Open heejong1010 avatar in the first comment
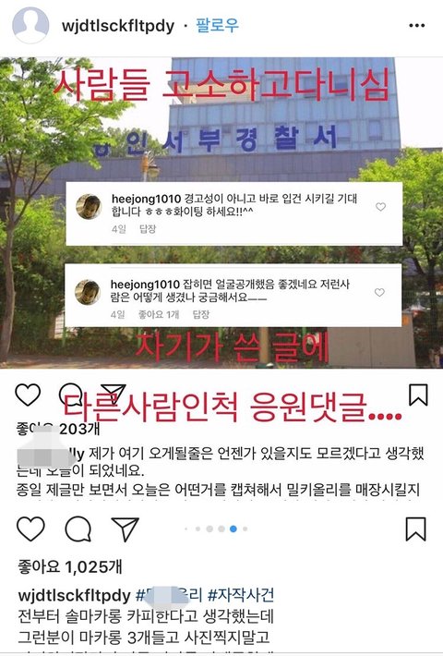Screen dimensions: 443x656 pyautogui.click(x=89, y=207)
